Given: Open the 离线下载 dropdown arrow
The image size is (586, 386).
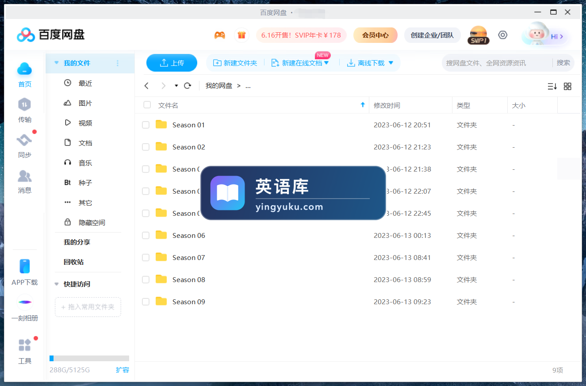Looking at the screenshot, I should point(391,63).
